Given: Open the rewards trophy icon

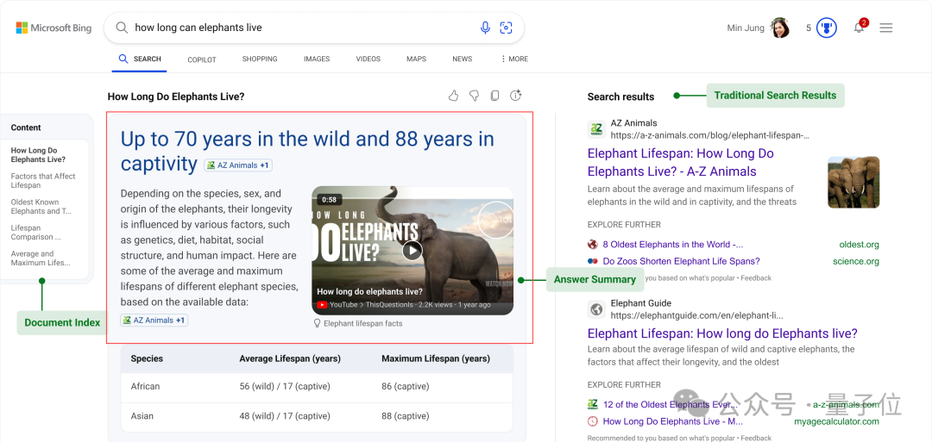Looking at the screenshot, I should 826,28.
